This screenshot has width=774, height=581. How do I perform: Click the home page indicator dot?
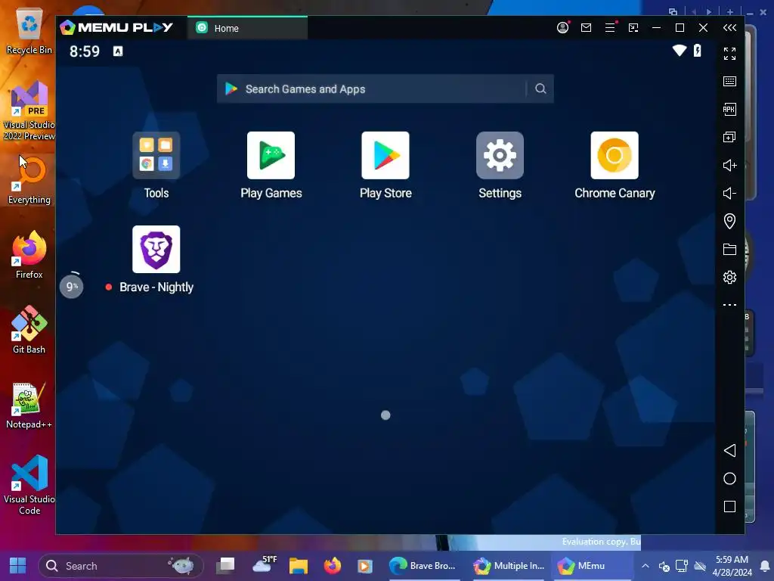[x=385, y=415]
